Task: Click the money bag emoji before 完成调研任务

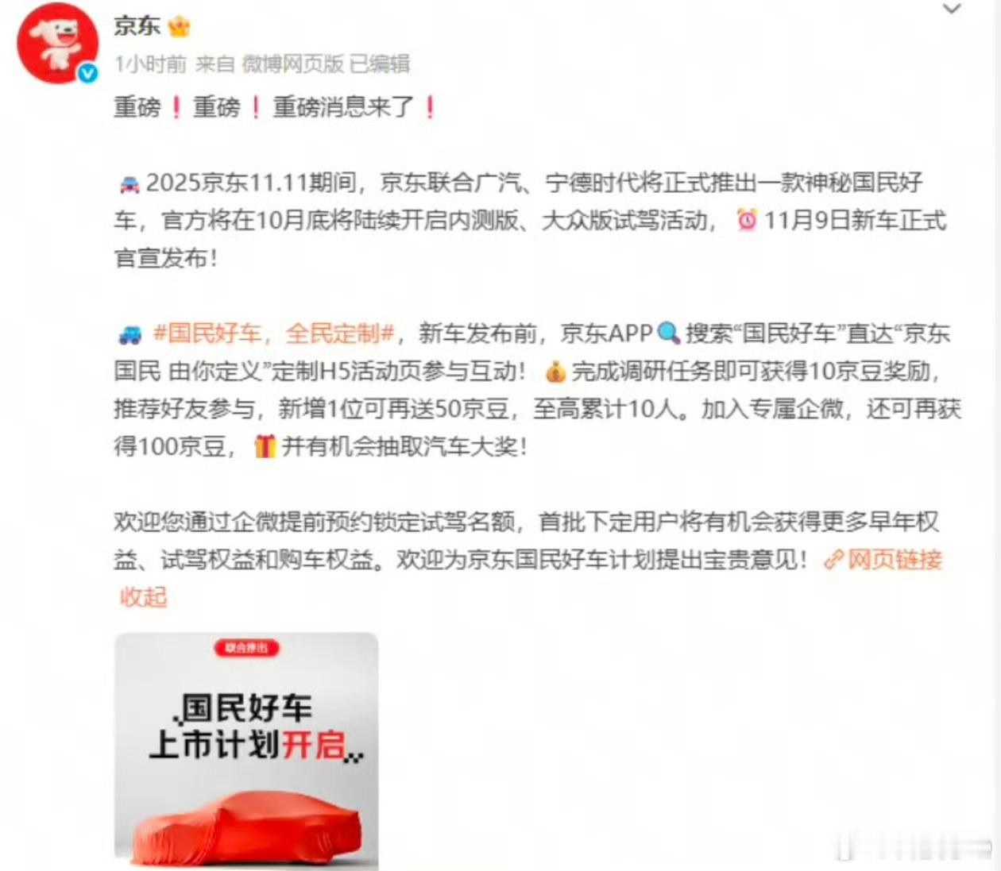Action: 555,371
